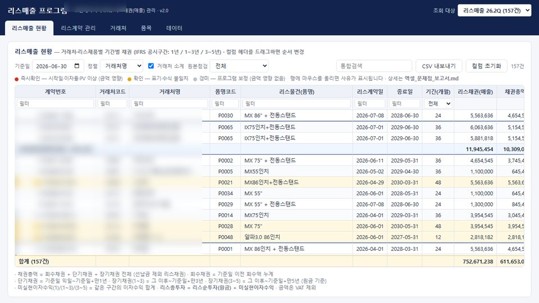
Task: Click the 품명코드 filter field
Action: pos(225,103)
